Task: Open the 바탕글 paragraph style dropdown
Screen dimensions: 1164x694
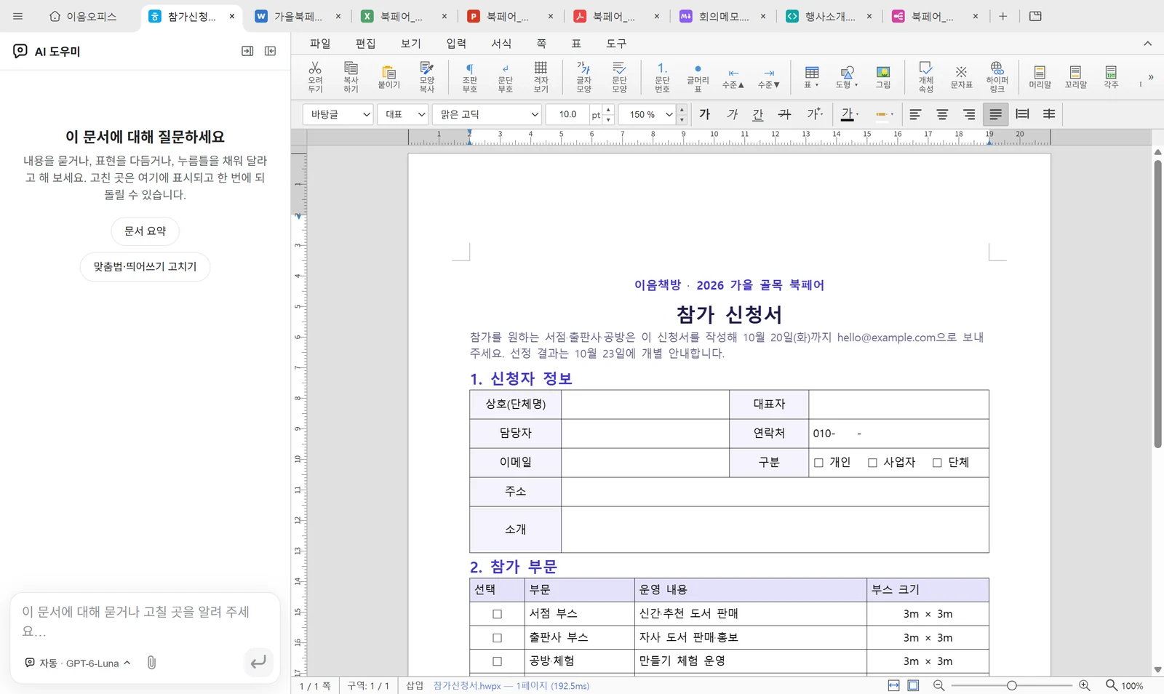Action: coord(338,114)
